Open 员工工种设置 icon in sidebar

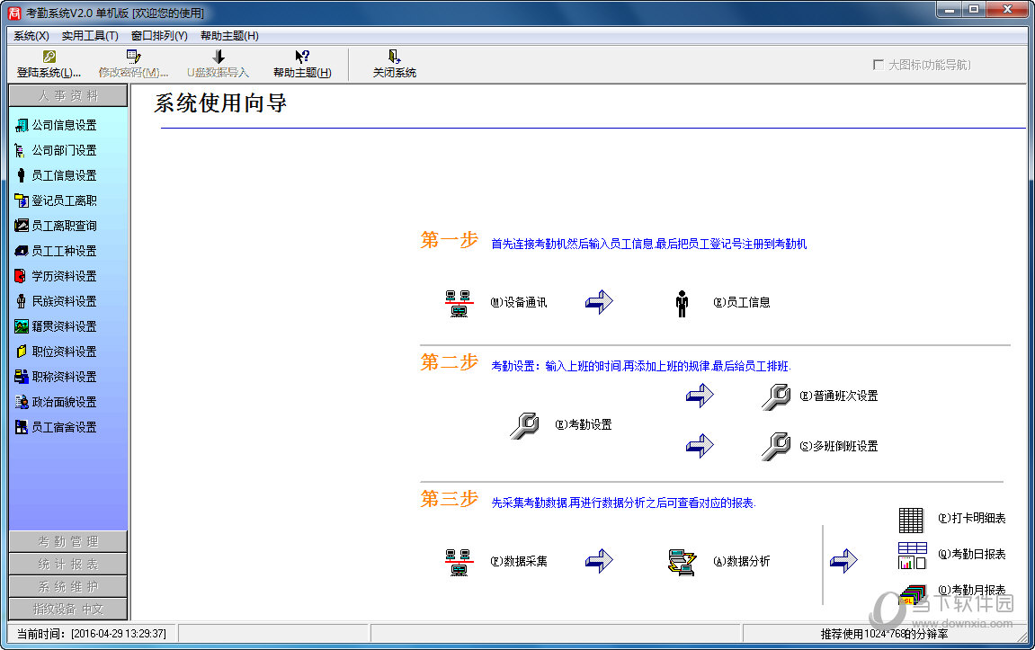[21, 251]
